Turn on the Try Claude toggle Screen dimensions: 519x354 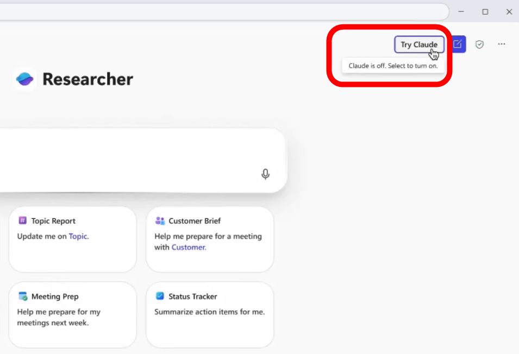click(x=418, y=45)
